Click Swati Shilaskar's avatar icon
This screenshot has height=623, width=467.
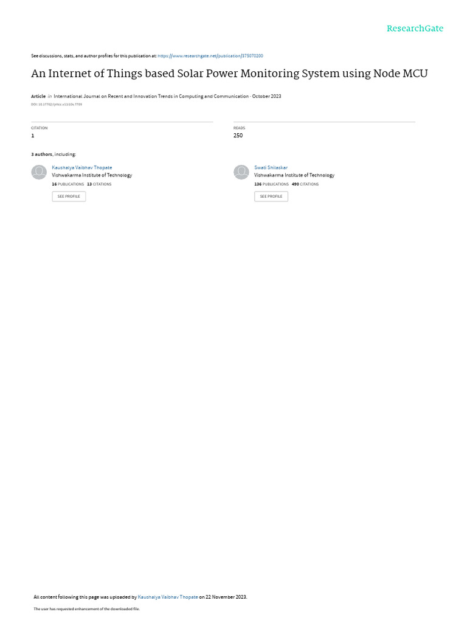point(241,172)
